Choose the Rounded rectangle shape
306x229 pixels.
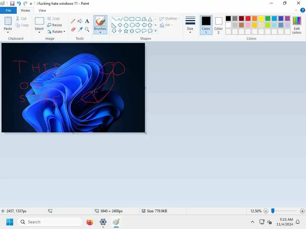pyautogui.click(x=138, y=19)
